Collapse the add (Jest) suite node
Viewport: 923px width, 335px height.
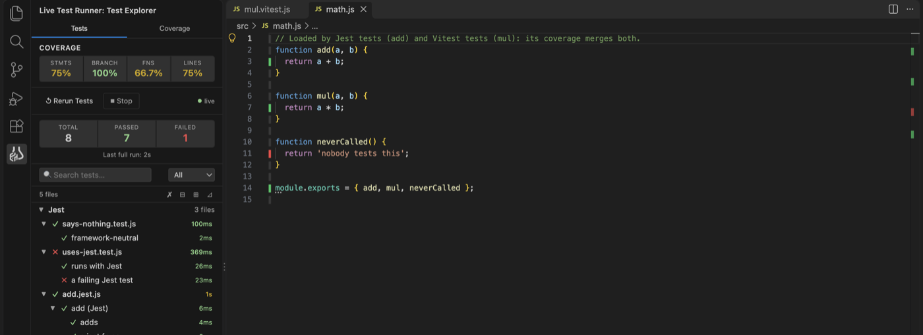(x=53, y=308)
